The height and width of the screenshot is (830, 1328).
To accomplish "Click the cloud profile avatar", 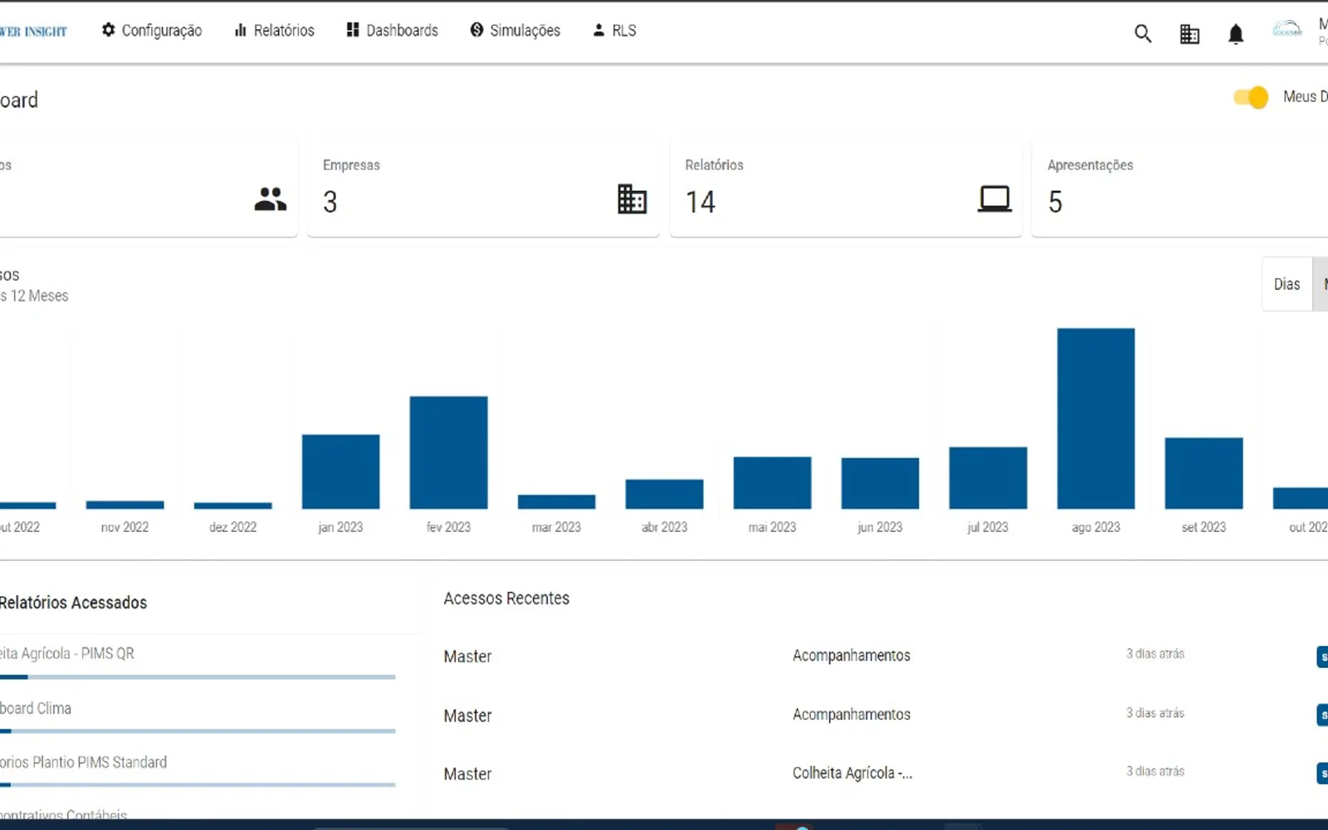I will point(1287,30).
